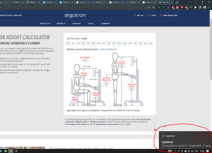Open the MARKETS menu
This screenshot has width=212, height=153.
coord(61,24)
